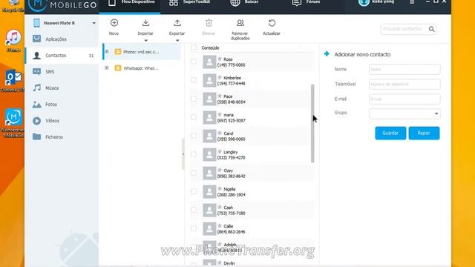
Task: Click the contact list scrollbar thumb
Action: pos(312,124)
